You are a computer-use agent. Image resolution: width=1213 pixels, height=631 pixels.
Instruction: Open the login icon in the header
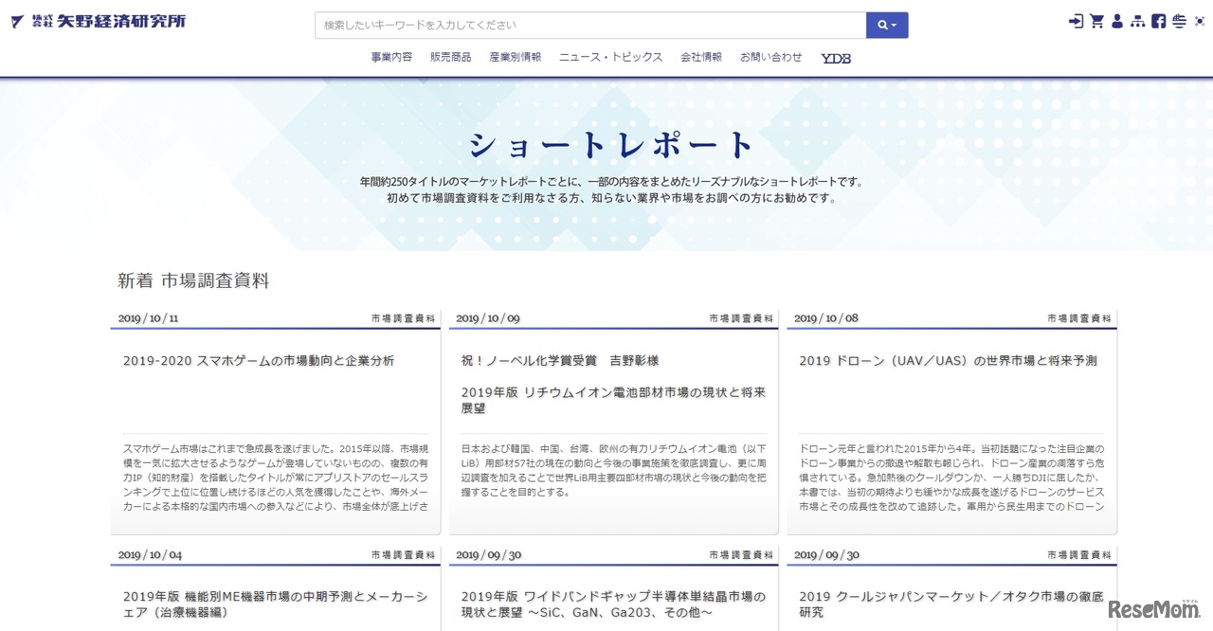click(x=1076, y=20)
